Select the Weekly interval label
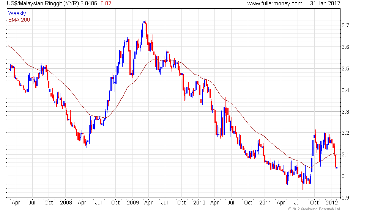The height and width of the screenshot is (212, 372). 17,14
